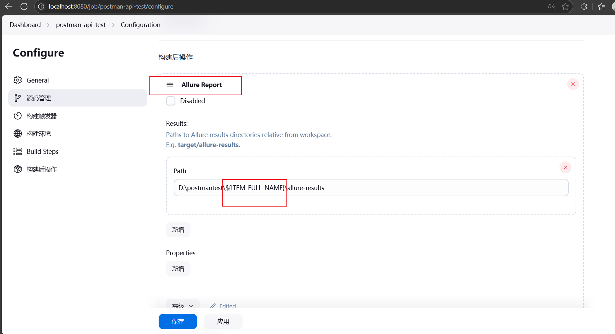Add a new results path with 新增
Image resolution: width=615 pixels, height=334 pixels.
(x=178, y=230)
